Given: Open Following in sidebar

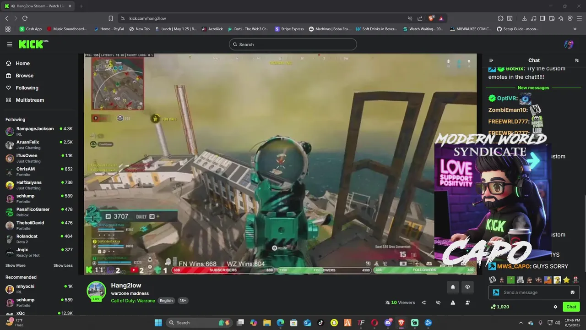Looking at the screenshot, I should (27, 88).
